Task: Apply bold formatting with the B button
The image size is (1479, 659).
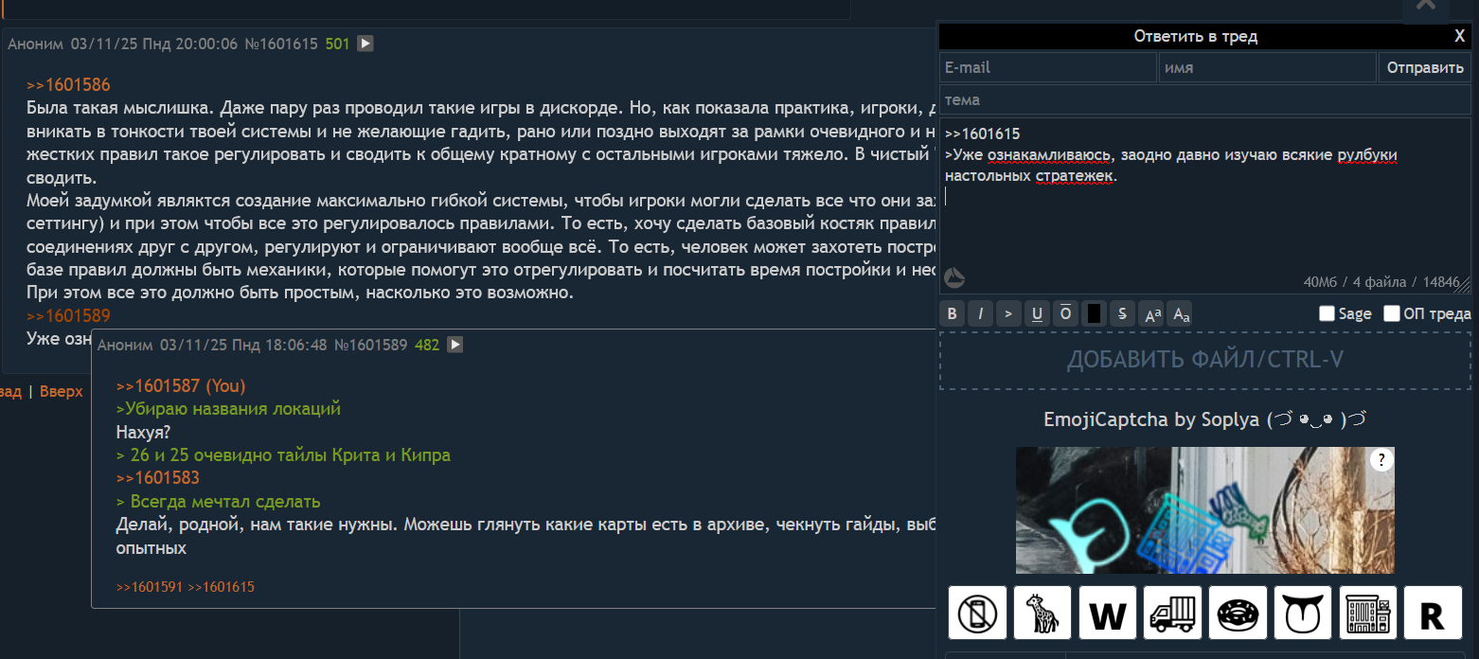Action: click(953, 313)
